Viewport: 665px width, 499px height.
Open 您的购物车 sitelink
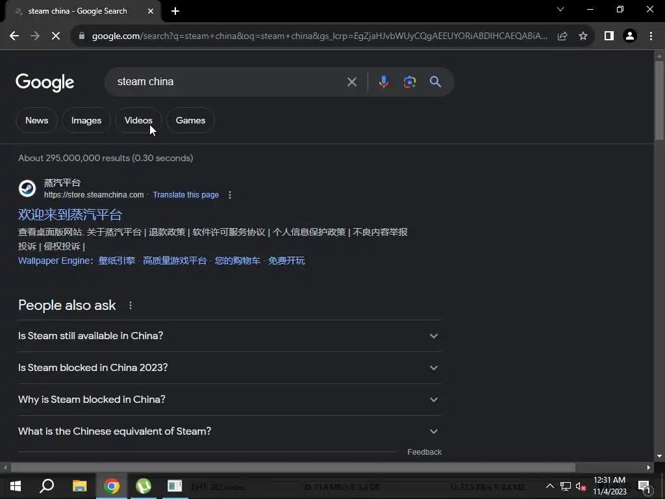pyautogui.click(x=238, y=261)
